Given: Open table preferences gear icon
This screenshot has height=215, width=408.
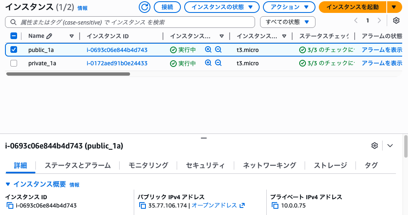Looking at the screenshot, I should click(396, 21).
